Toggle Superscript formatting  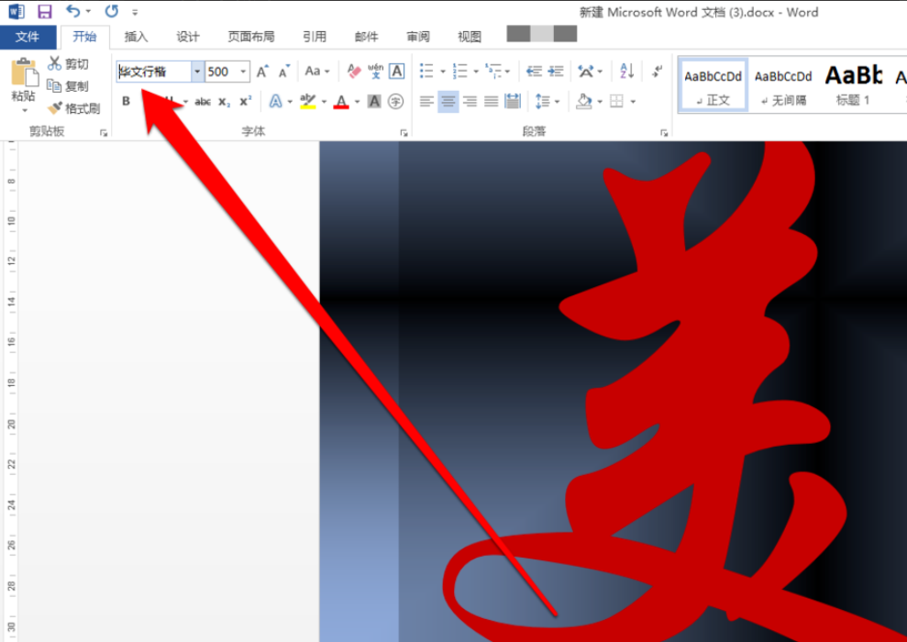245,101
